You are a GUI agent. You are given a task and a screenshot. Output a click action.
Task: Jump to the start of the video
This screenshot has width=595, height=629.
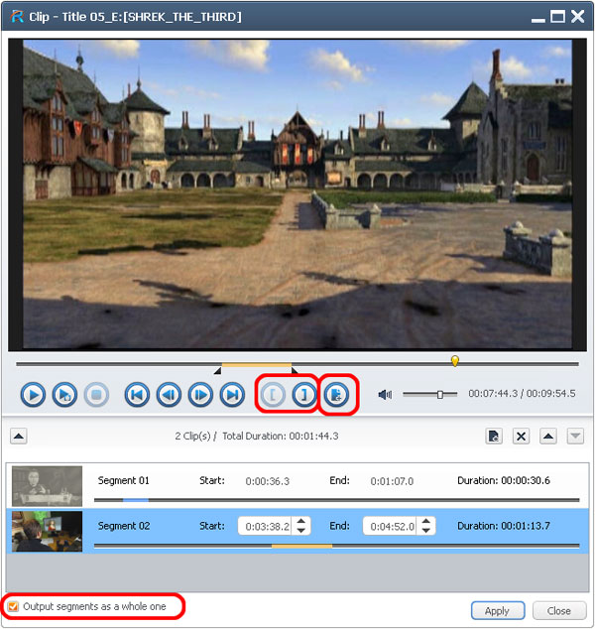coord(137,395)
